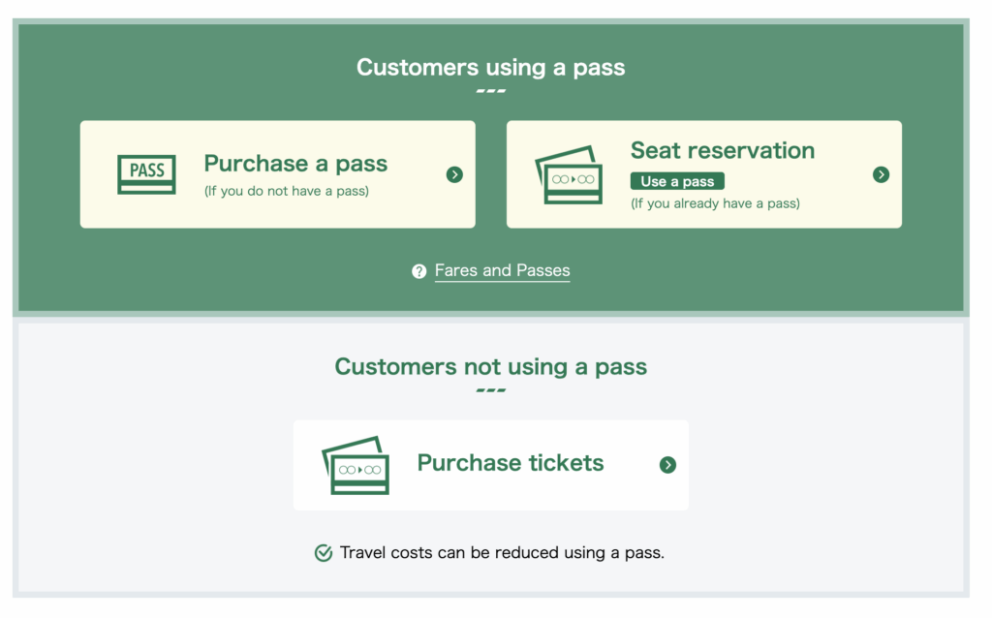The image size is (992, 618).
Task: Click checkmark icon beside travel costs note
Action: click(x=324, y=553)
